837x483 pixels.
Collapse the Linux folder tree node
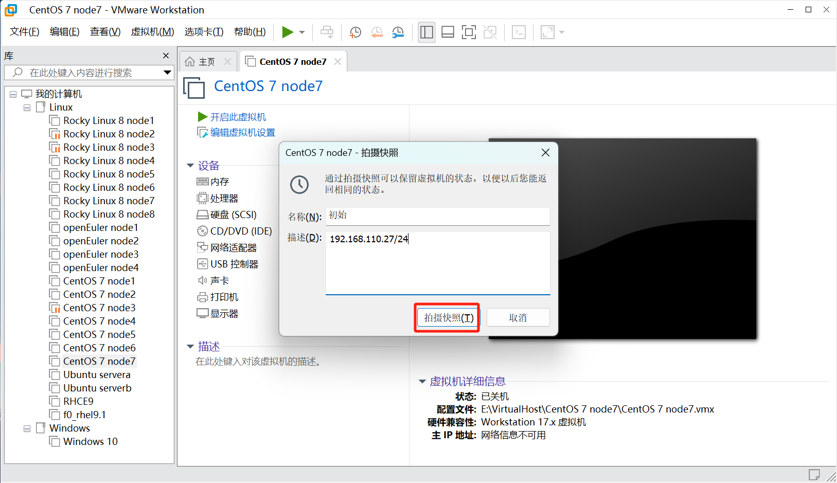coord(27,108)
